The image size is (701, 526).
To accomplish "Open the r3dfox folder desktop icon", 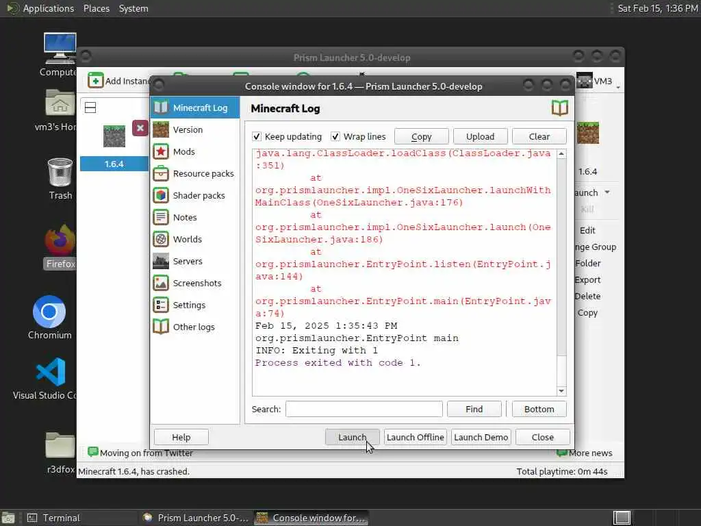I will click(x=60, y=453).
